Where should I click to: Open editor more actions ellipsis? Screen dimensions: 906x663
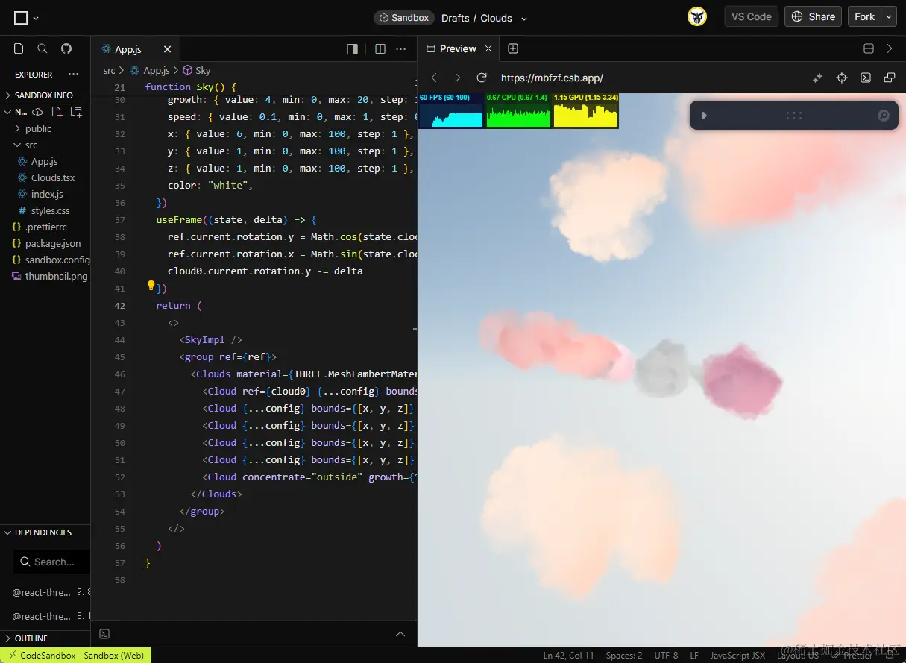point(401,49)
